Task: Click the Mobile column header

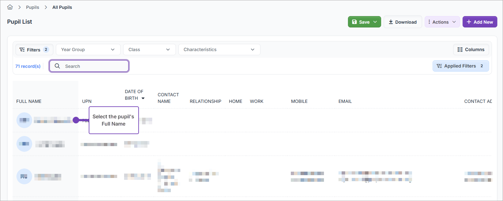Action: tap(299, 101)
